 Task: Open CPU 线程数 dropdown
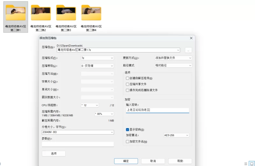point(90,105)
